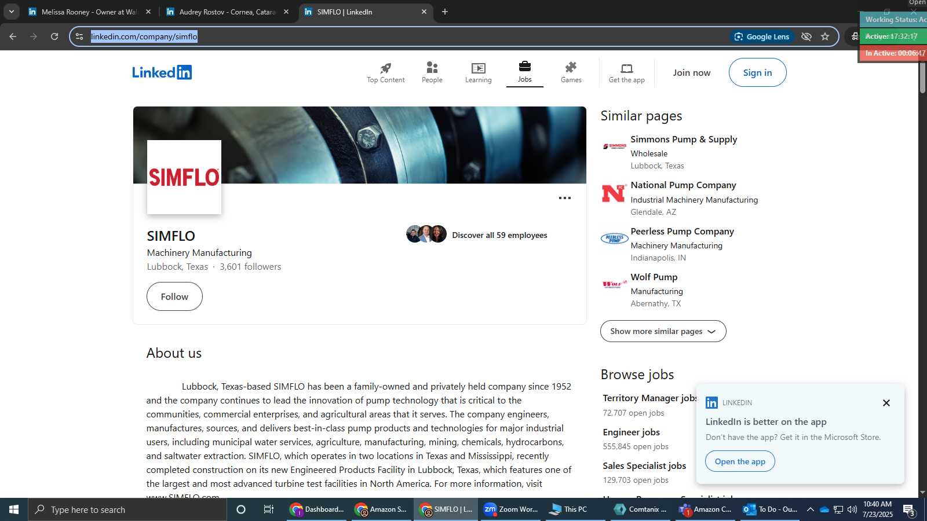Click the Sign in button

tap(757, 72)
